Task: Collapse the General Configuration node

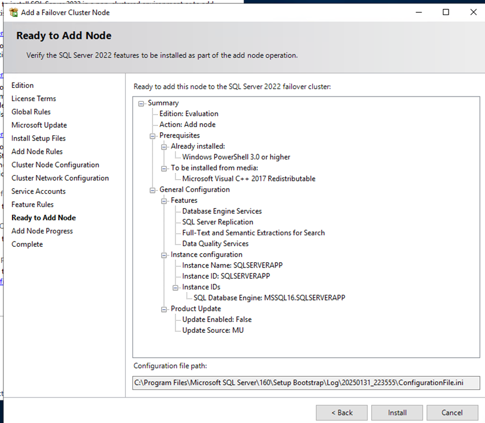Action: click(152, 190)
